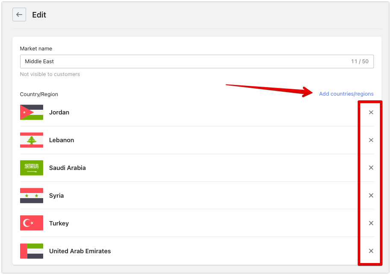Screen dimensions: 391x275
Task: Click the Jordan flag icon
Action: pos(32,112)
